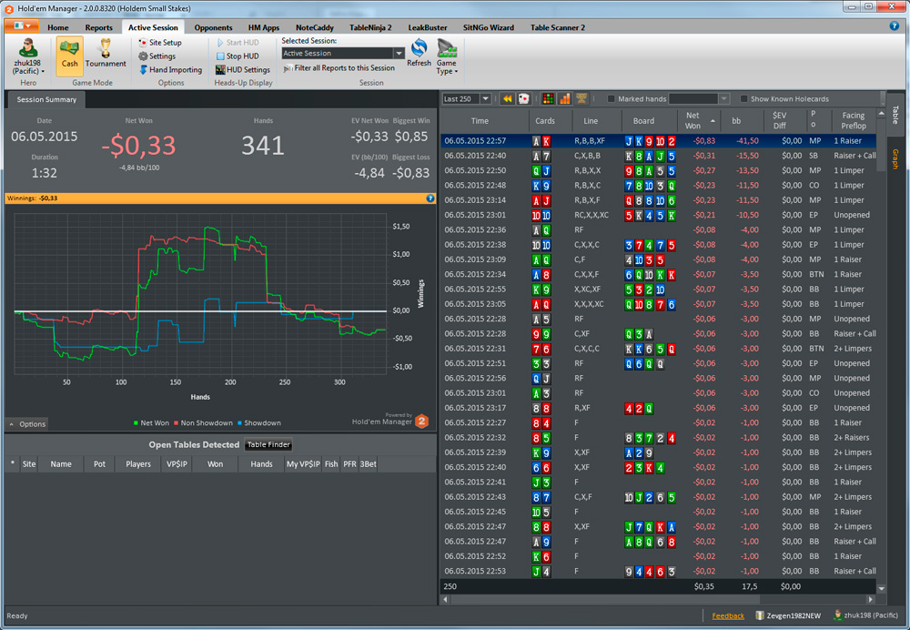Viewport: 910px width, 630px height.
Task: Click the orange bar chart icon
Action: [565, 98]
